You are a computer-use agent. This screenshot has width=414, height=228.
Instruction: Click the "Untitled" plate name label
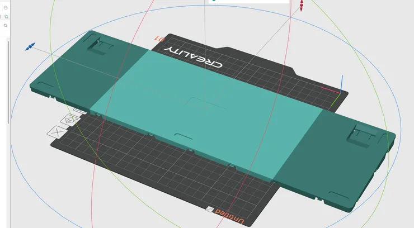tap(229, 217)
